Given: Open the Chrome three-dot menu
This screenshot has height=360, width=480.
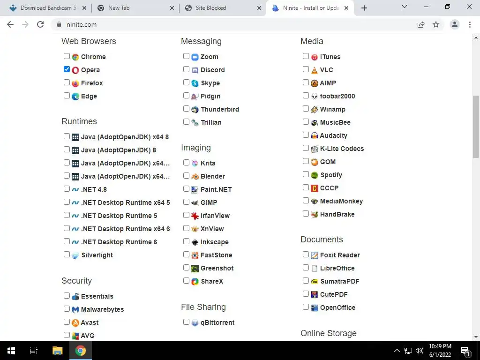Looking at the screenshot, I should click(470, 24).
